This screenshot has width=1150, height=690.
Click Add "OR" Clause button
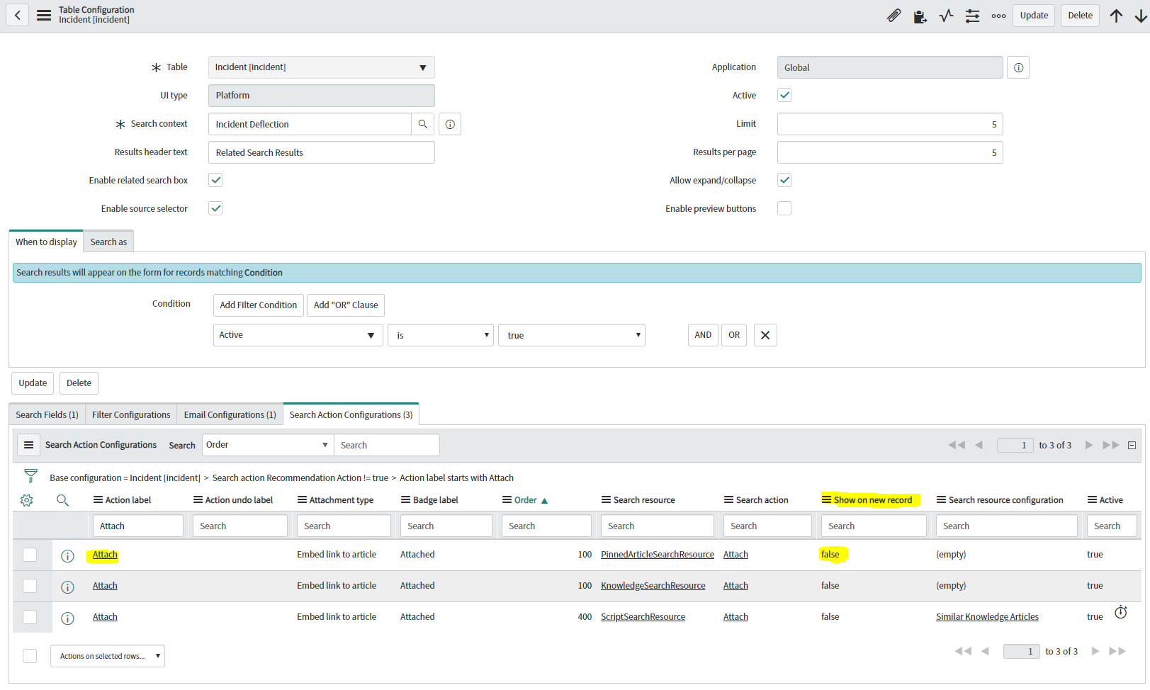pos(346,305)
